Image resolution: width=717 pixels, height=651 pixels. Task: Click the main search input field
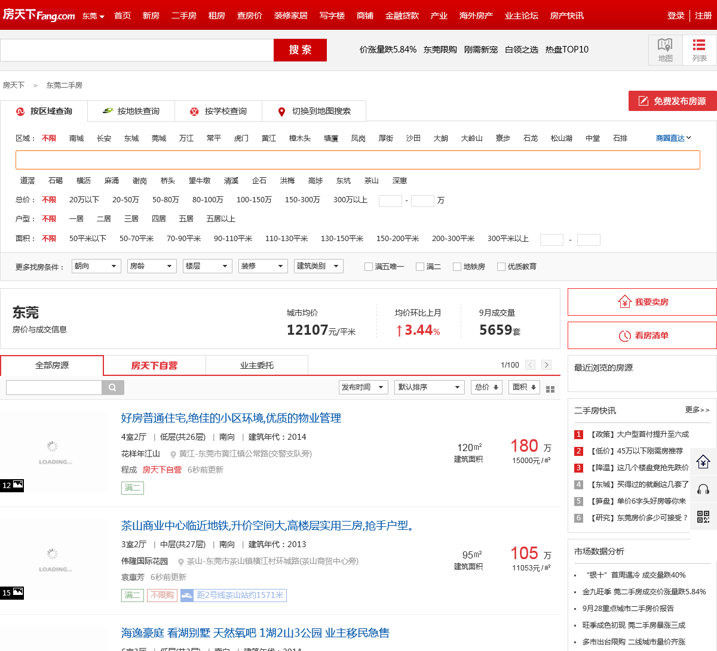click(137, 50)
